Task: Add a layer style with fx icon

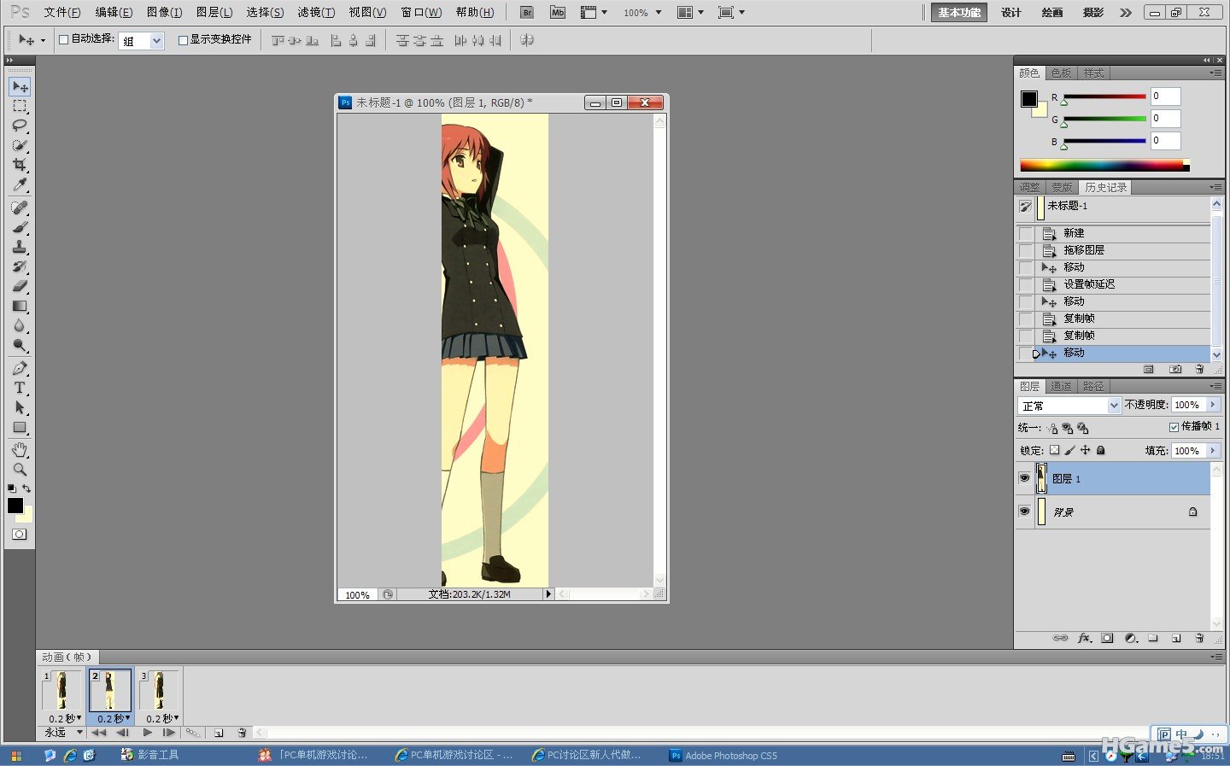Action: pos(1085,638)
